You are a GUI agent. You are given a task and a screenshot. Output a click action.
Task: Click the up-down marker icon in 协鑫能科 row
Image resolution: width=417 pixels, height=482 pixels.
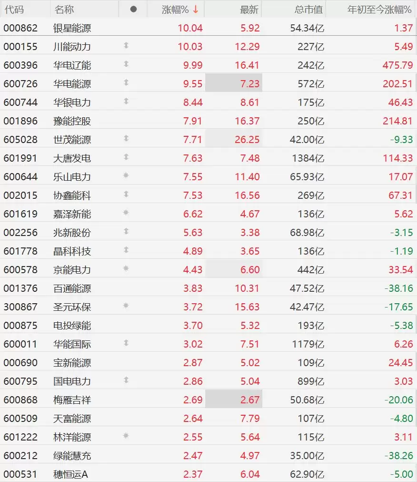(126, 194)
